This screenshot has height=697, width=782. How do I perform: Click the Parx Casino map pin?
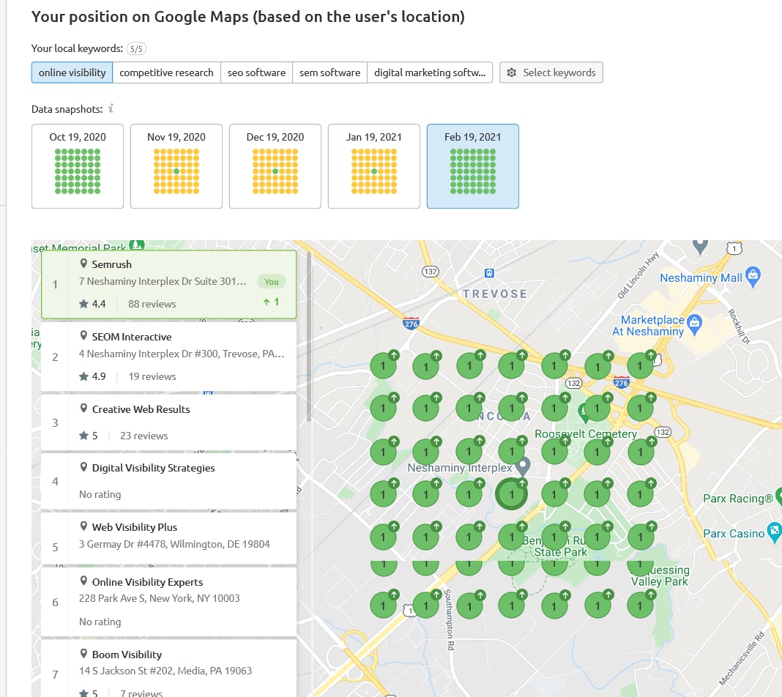pyautogui.click(x=773, y=532)
